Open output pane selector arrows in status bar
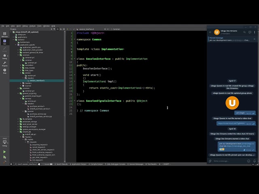Screen dimensions: 259x194 pyautogui.click(x=159, y=164)
